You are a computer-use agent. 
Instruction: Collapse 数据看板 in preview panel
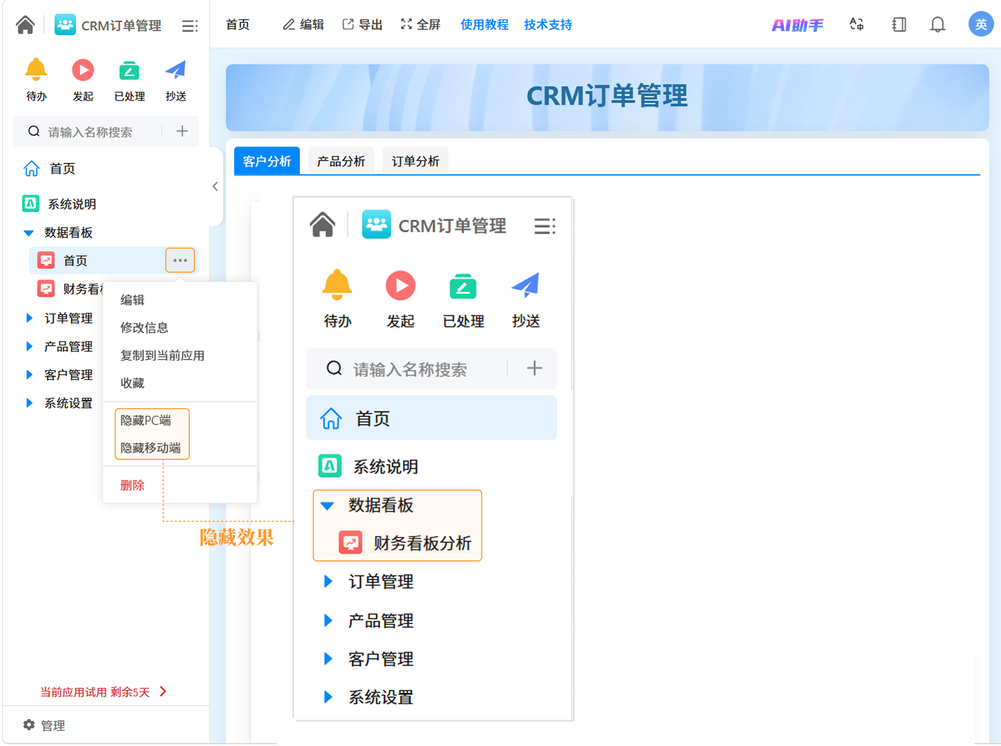[327, 506]
